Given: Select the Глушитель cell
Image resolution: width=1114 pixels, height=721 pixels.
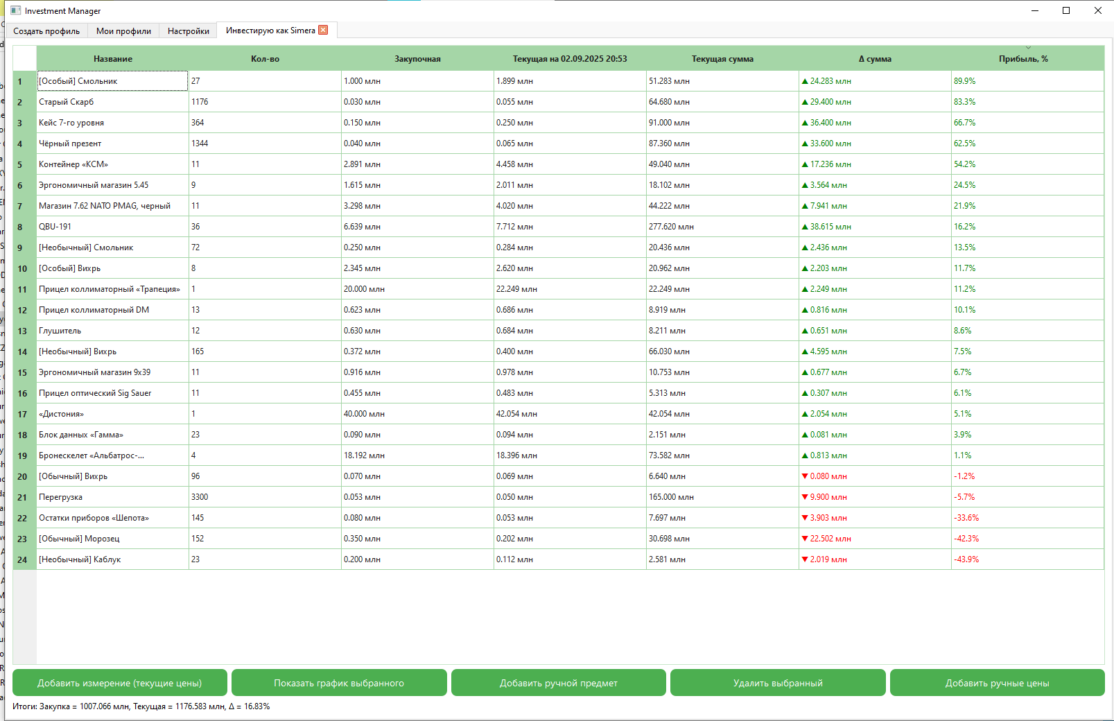Looking at the screenshot, I should pos(113,331).
